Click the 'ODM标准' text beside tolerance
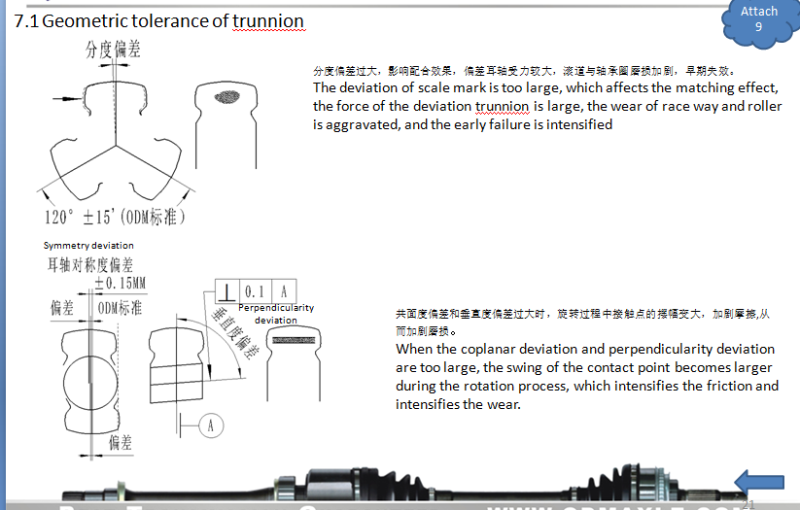Viewport: 800px width, 510px height. click(x=120, y=308)
